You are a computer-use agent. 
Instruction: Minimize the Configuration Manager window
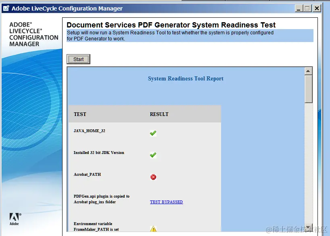click(x=299, y=8)
